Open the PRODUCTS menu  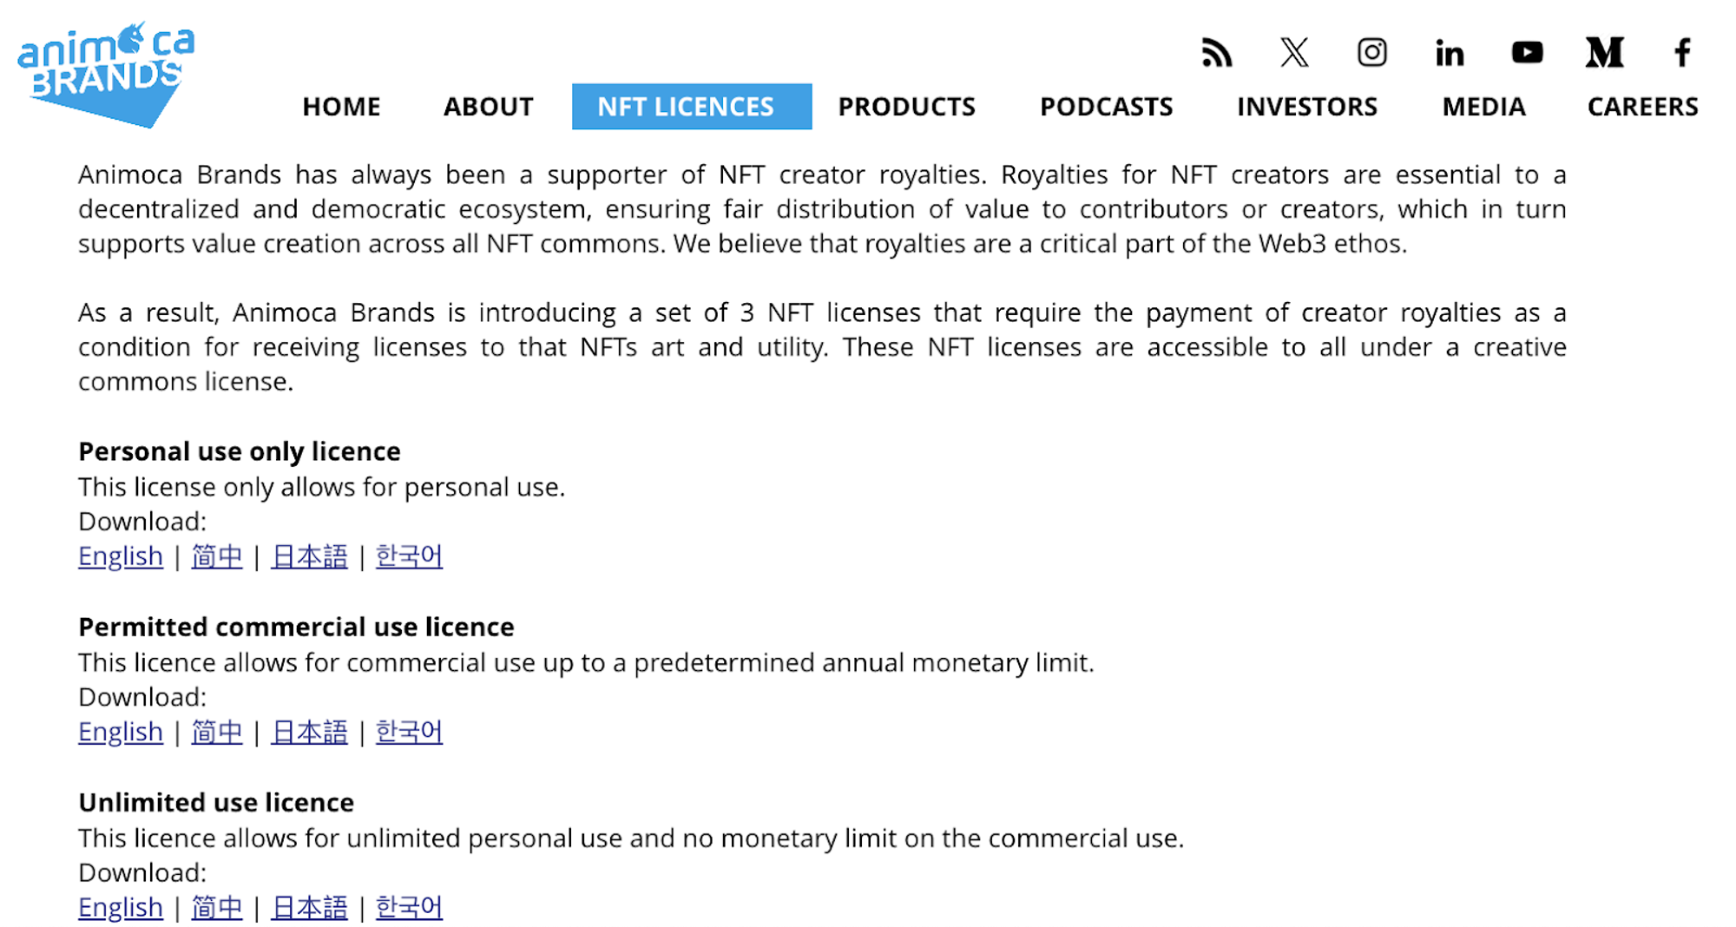point(906,107)
